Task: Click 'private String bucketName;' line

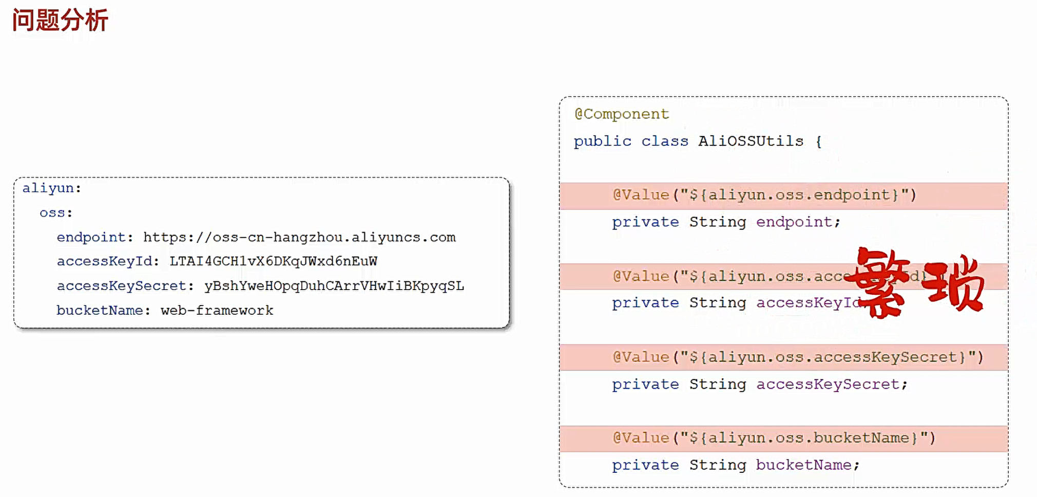Action: tap(736, 465)
